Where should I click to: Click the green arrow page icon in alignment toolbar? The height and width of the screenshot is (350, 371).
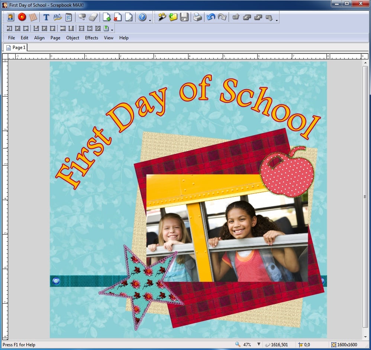pyautogui.click(x=106, y=28)
